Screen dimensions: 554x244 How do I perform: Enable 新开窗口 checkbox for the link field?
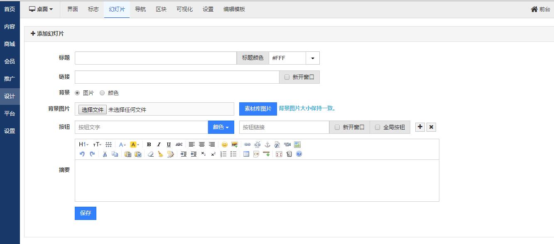click(287, 77)
